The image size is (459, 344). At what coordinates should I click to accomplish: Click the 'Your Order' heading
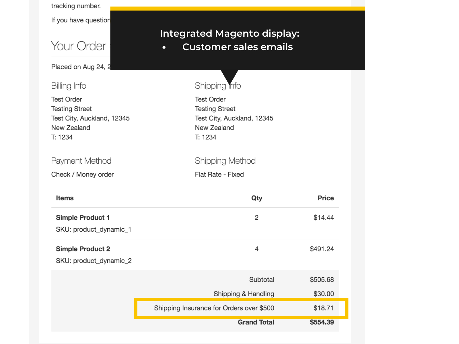pyautogui.click(x=79, y=46)
